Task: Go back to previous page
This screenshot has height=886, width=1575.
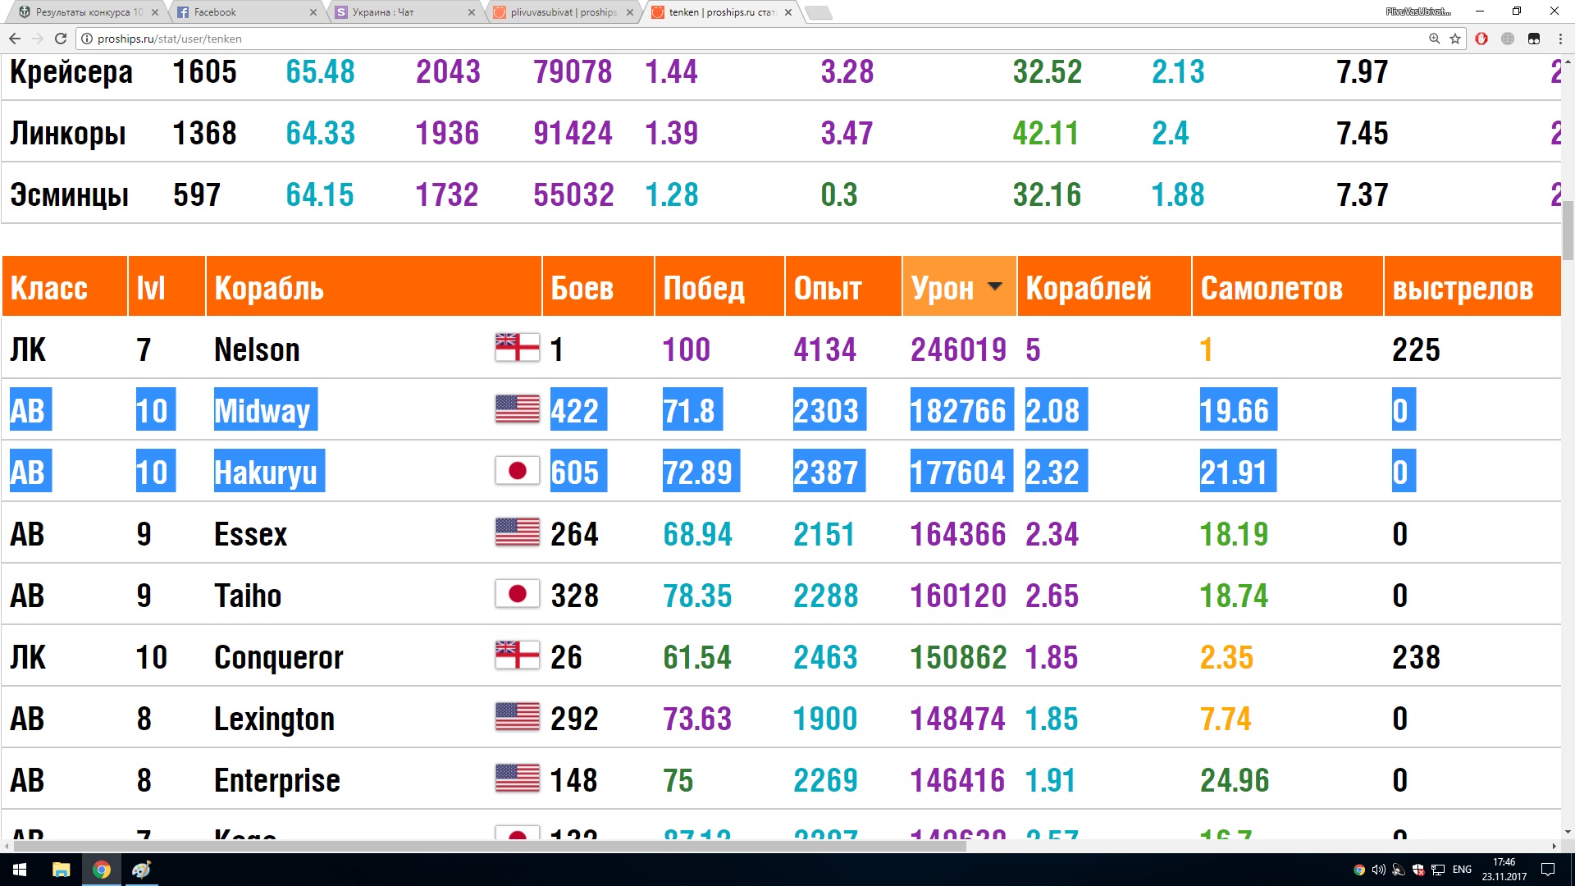Action: (x=15, y=39)
